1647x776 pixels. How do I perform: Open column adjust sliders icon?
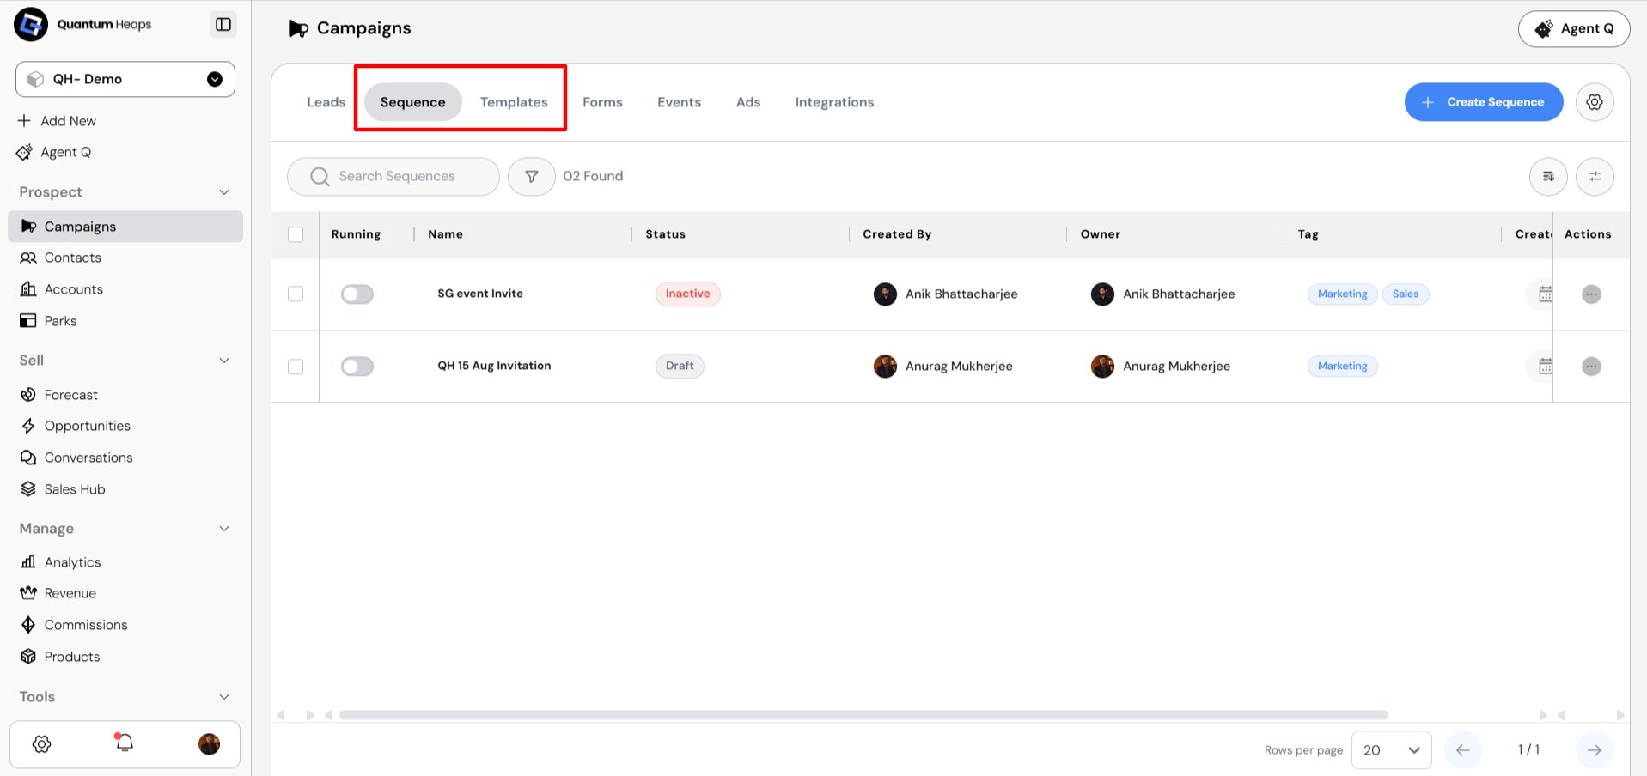(1595, 176)
